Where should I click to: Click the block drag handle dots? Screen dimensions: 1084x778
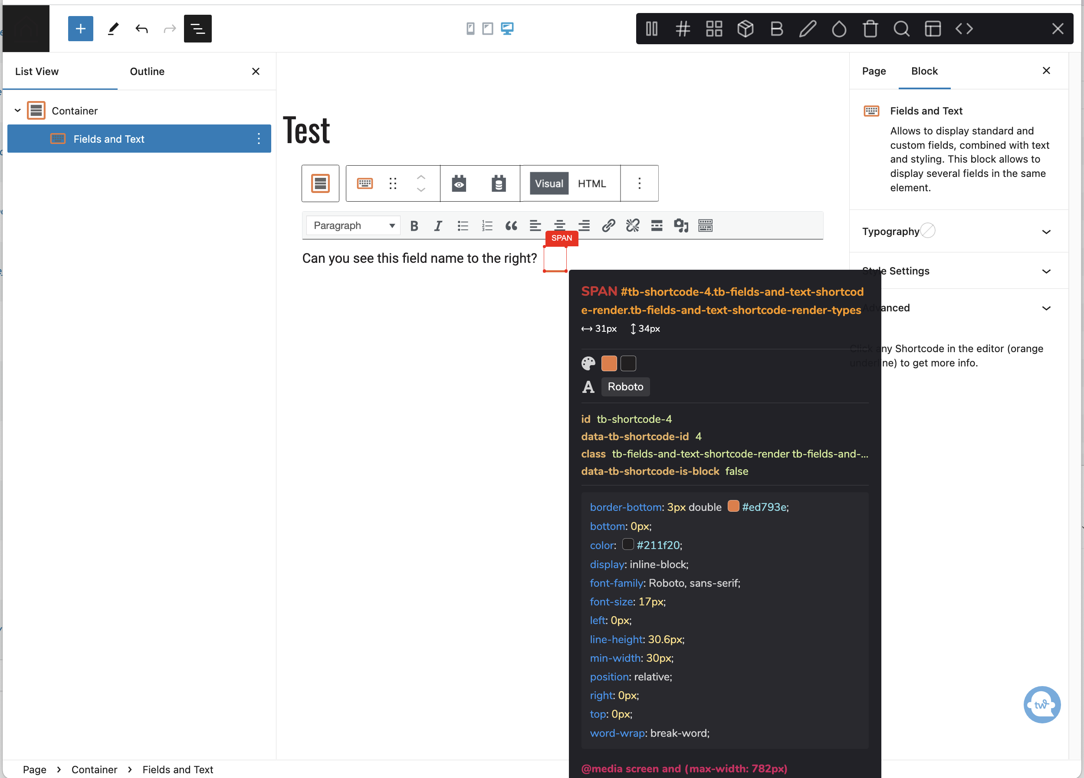tap(393, 183)
